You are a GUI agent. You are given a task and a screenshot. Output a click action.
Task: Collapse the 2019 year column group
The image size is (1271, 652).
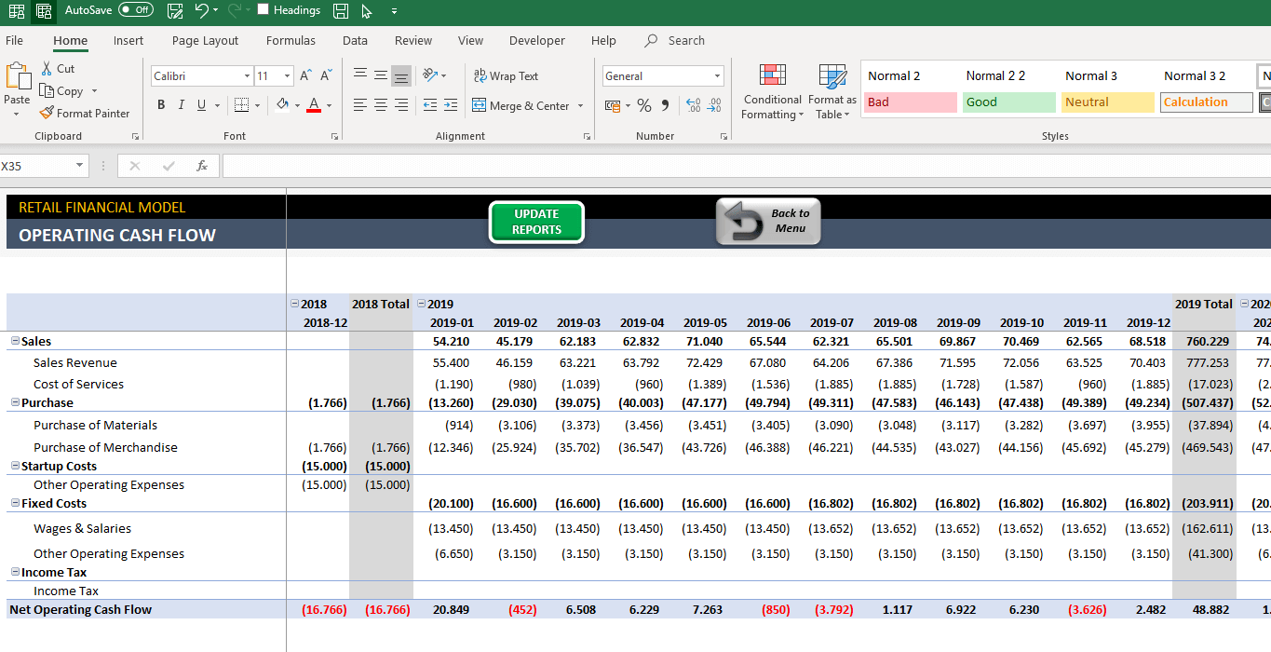coord(421,304)
